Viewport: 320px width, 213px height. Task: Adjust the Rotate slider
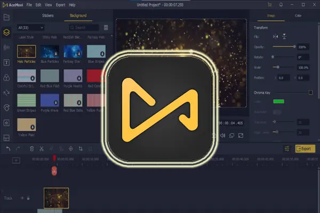tap(283, 57)
